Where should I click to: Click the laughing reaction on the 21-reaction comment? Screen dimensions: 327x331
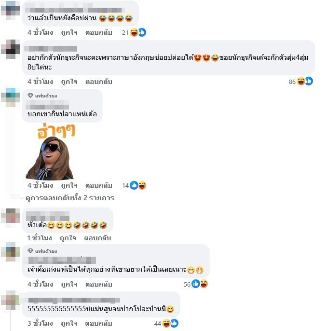(134, 32)
